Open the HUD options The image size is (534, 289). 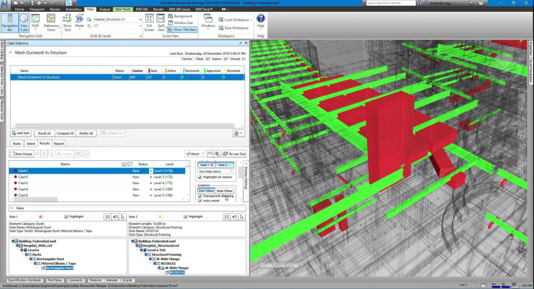coord(35,23)
